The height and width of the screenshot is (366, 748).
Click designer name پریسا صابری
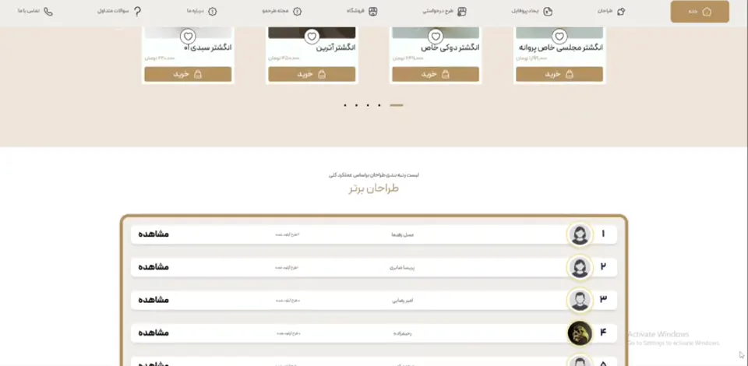[402, 268]
